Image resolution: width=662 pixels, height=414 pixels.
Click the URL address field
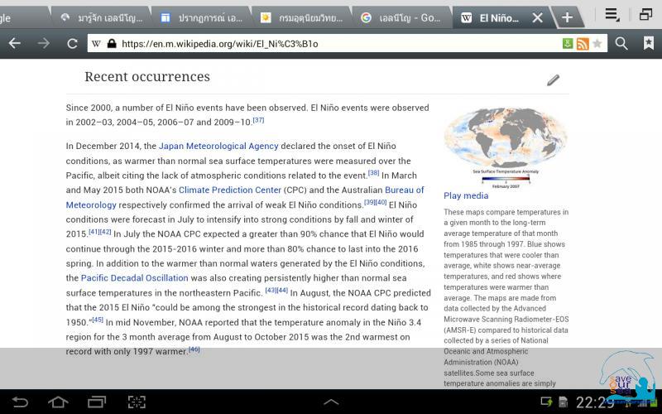coord(331,44)
